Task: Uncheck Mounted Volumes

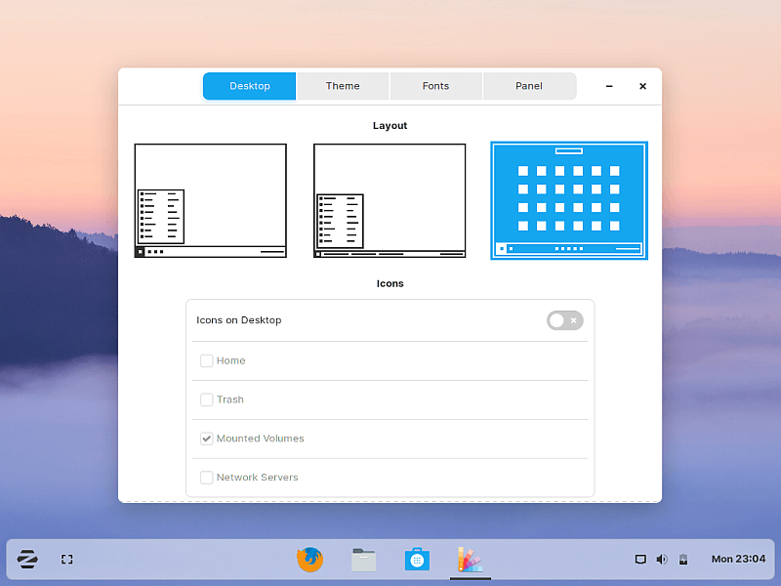Action: pos(206,439)
